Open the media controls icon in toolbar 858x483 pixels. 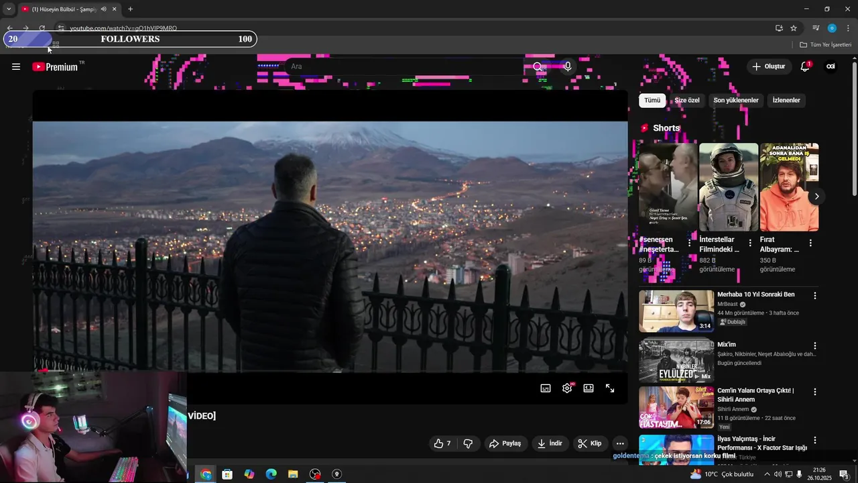click(815, 28)
